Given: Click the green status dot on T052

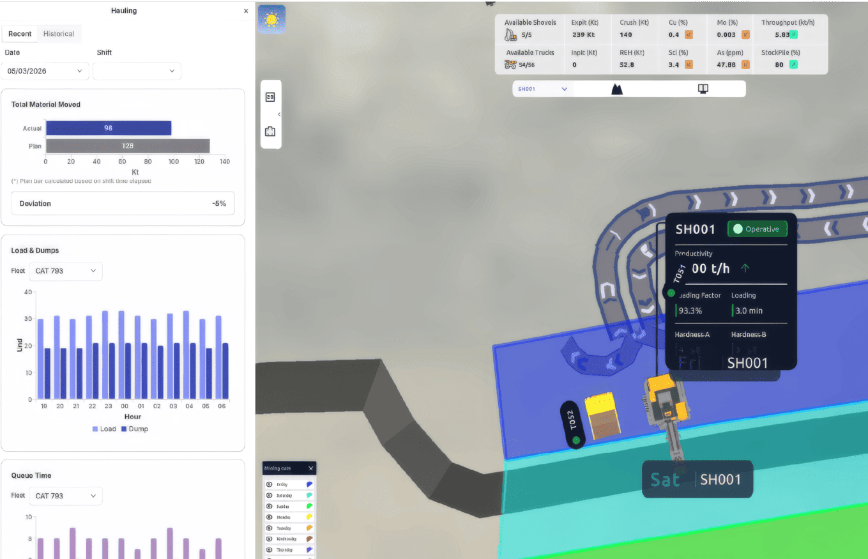Looking at the screenshot, I should point(576,440).
